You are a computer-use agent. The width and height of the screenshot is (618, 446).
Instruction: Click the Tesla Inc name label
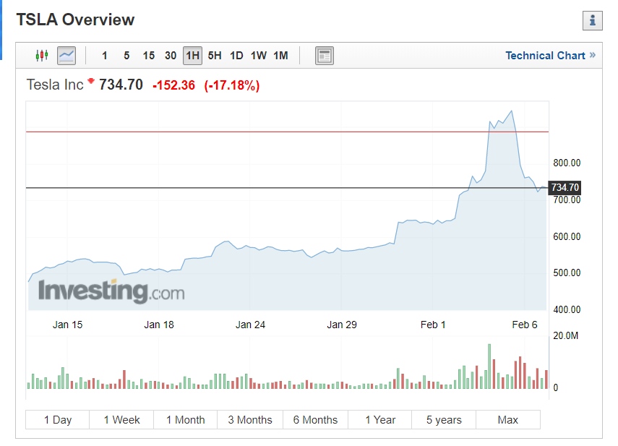point(55,85)
